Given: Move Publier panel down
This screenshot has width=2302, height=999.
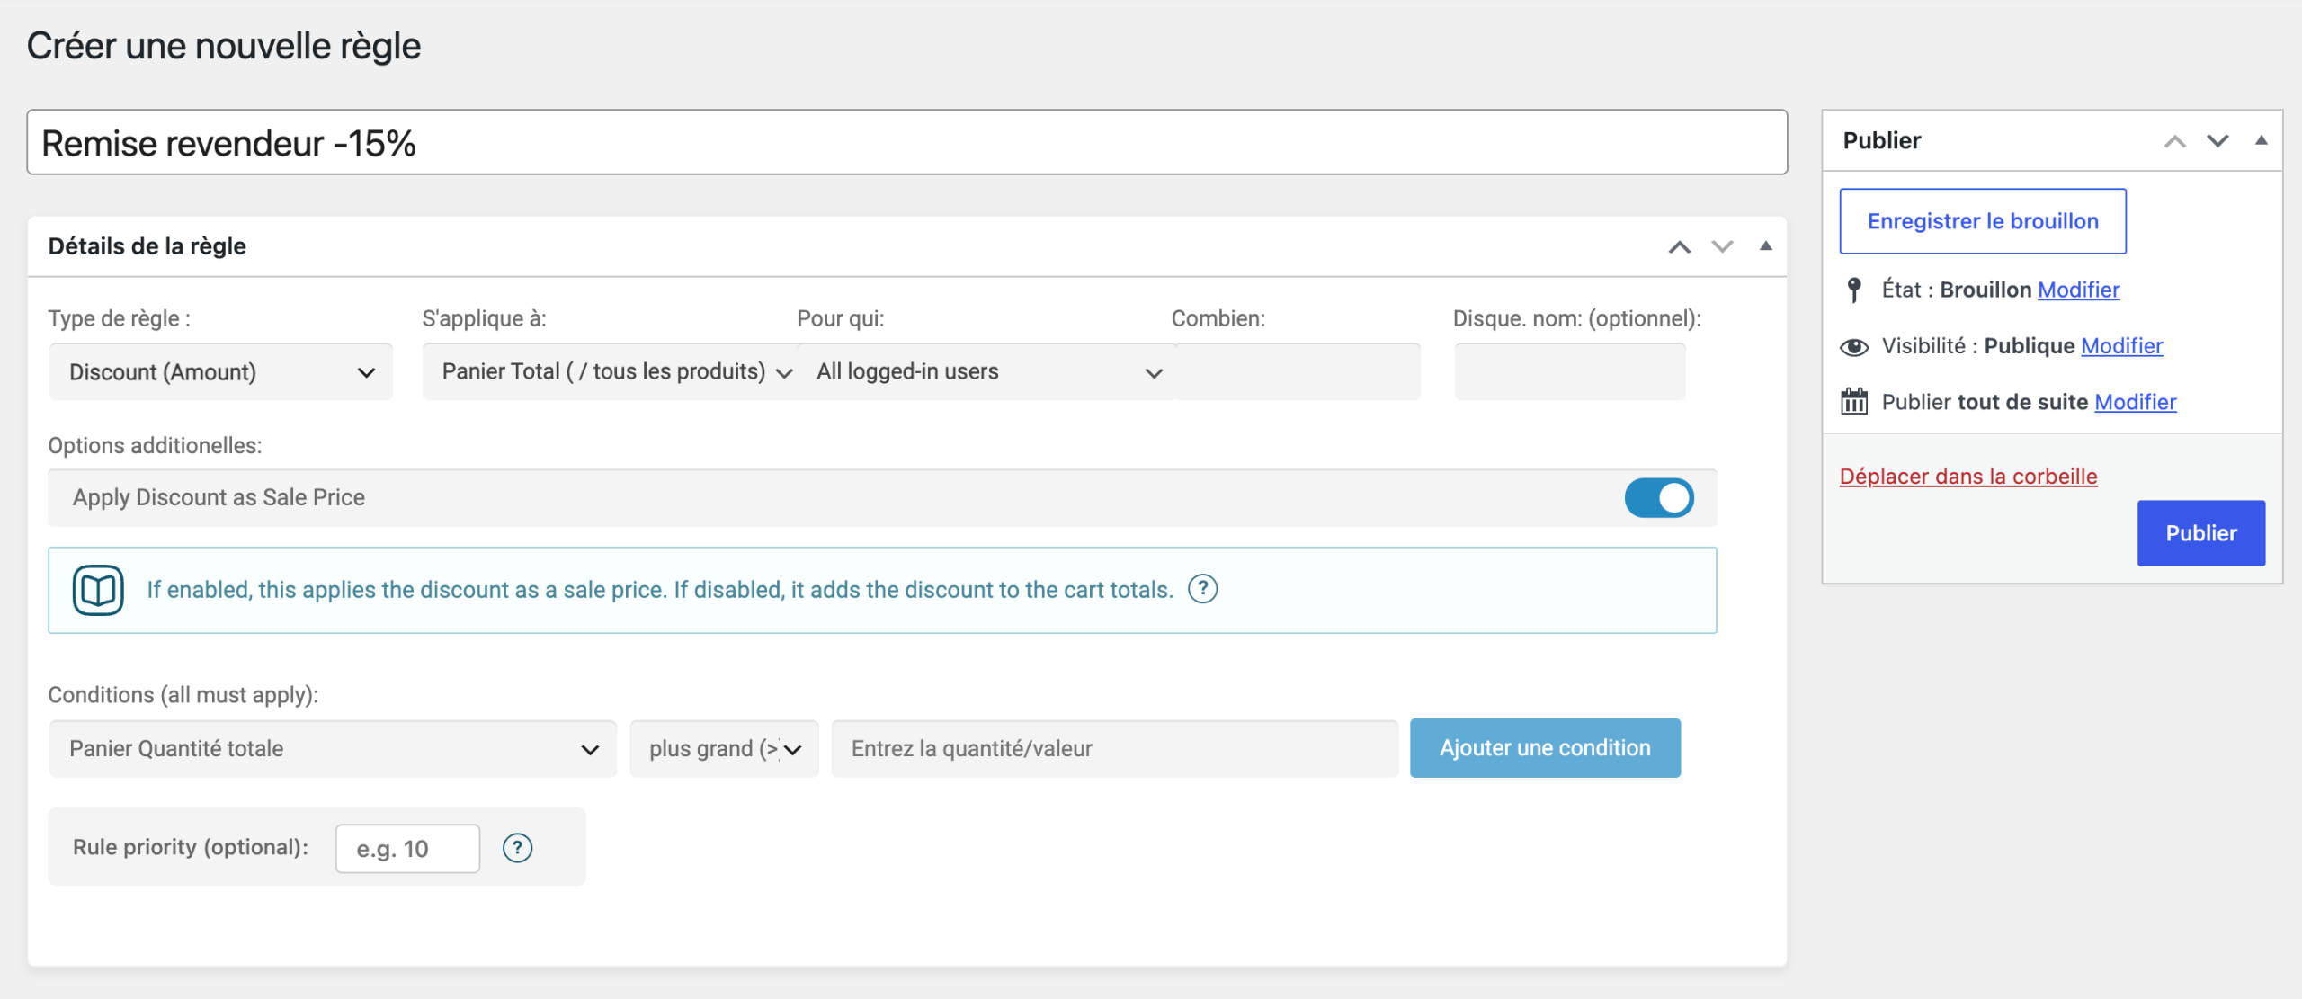Looking at the screenshot, I should (x=2217, y=141).
